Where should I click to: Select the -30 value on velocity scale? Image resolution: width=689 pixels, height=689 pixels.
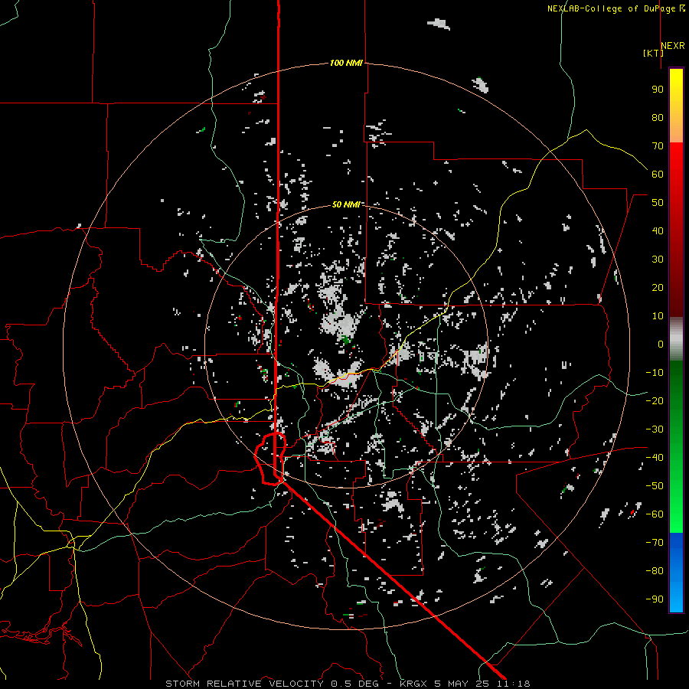tap(655, 429)
